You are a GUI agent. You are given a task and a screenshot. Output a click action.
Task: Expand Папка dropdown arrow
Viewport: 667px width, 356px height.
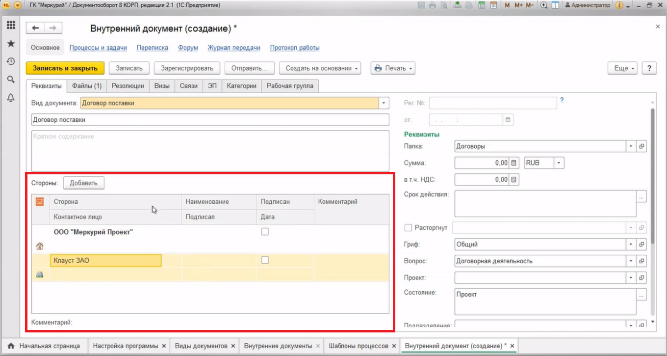coord(631,146)
